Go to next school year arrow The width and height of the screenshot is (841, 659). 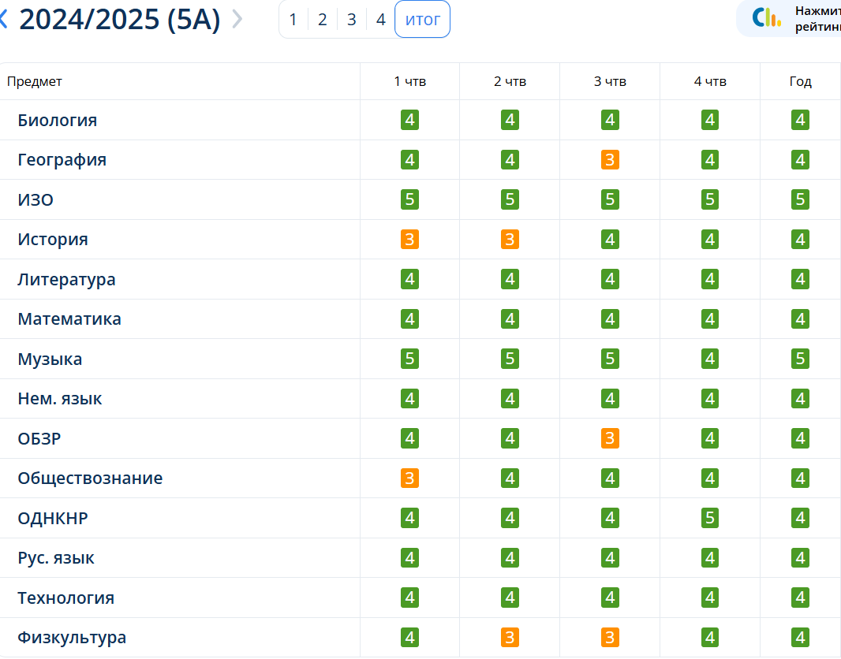(x=237, y=19)
